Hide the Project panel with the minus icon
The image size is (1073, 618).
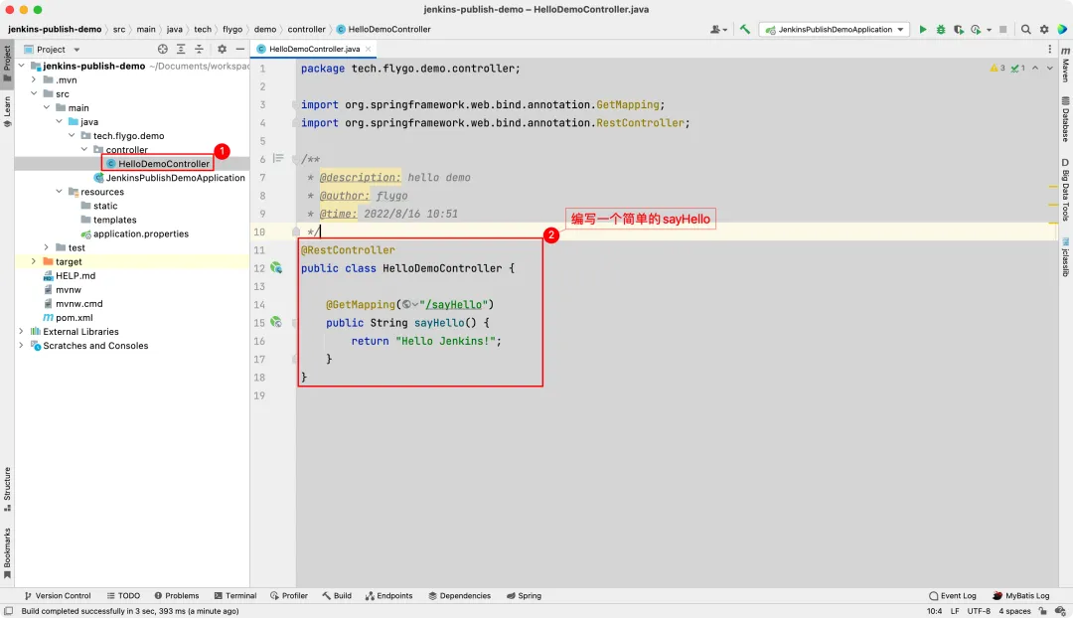pyautogui.click(x=240, y=50)
